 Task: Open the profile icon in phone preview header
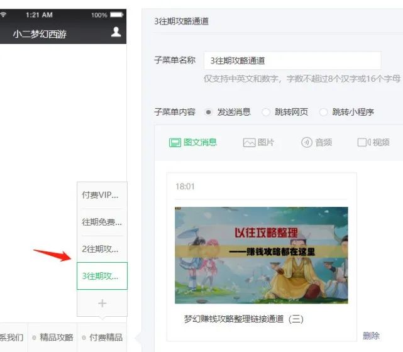point(116,32)
